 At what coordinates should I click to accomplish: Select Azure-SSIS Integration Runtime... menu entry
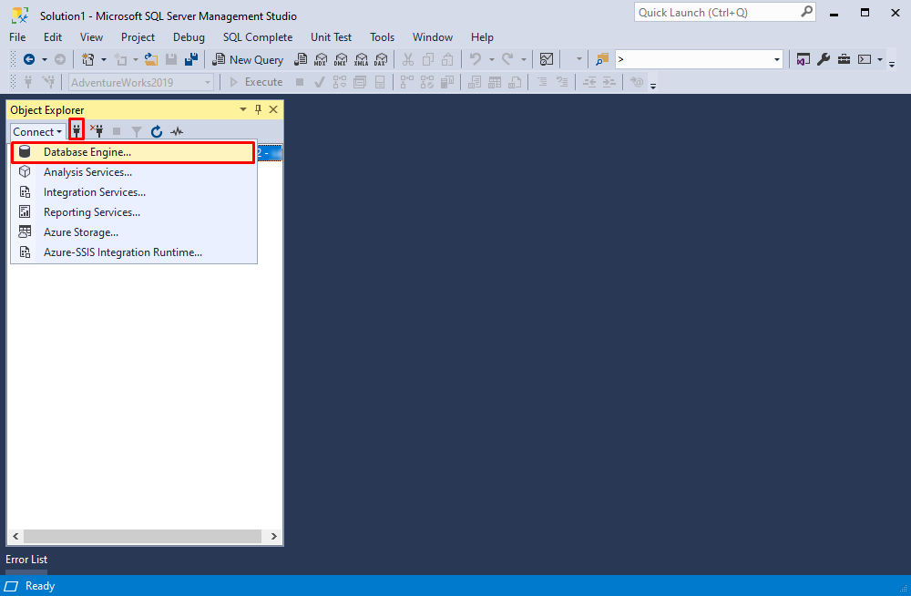[134, 252]
